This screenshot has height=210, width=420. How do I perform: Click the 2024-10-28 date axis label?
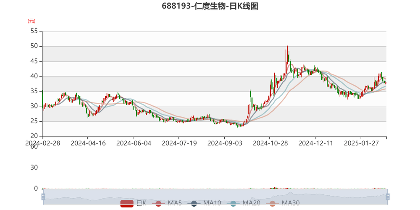[270, 143]
